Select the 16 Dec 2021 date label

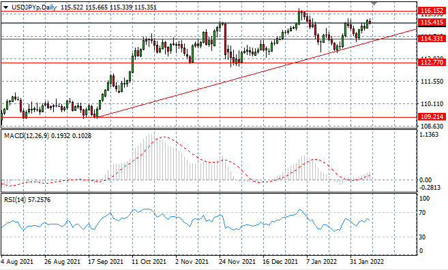pos(280,261)
